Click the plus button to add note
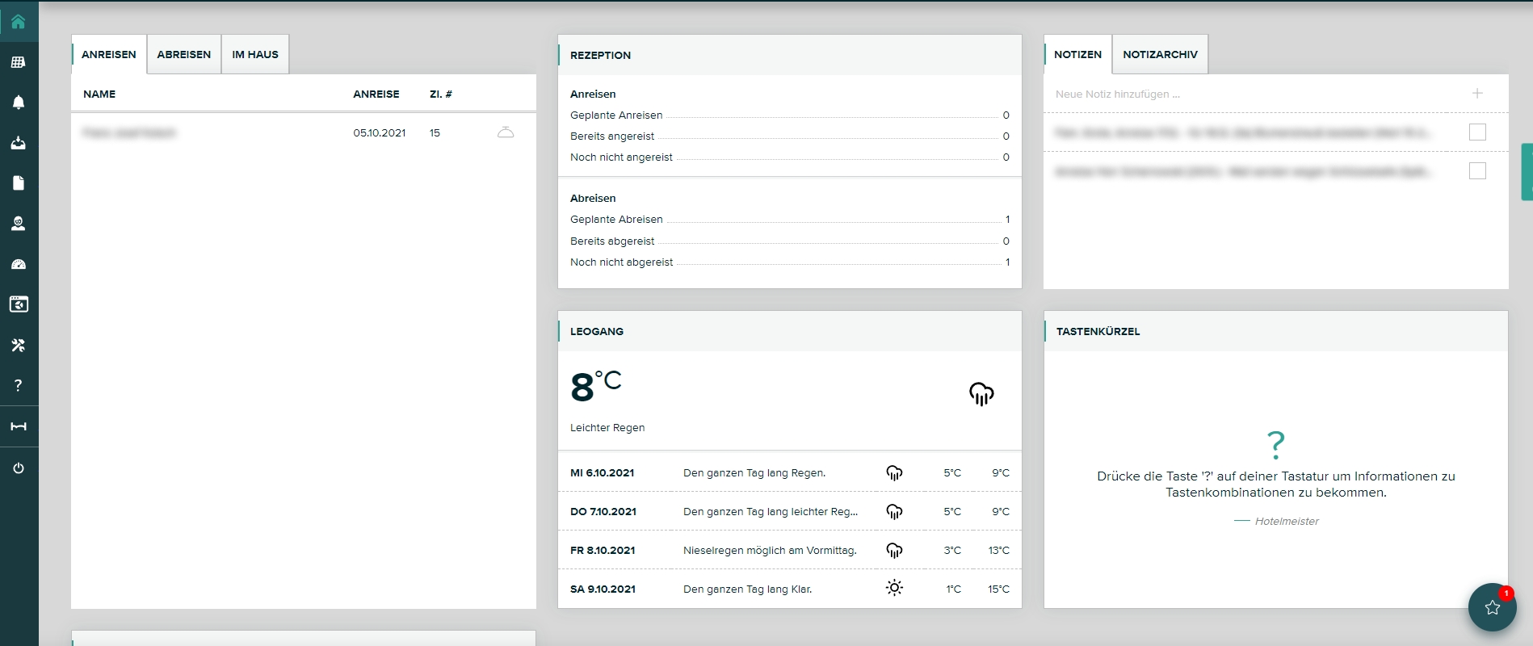The width and height of the screenshot is (1533, 646). [x=1477, y=94]
